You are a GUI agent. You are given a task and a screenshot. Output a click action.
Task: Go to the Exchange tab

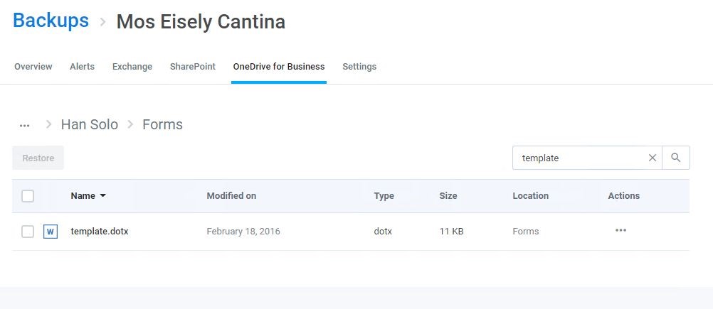(132, 66)
